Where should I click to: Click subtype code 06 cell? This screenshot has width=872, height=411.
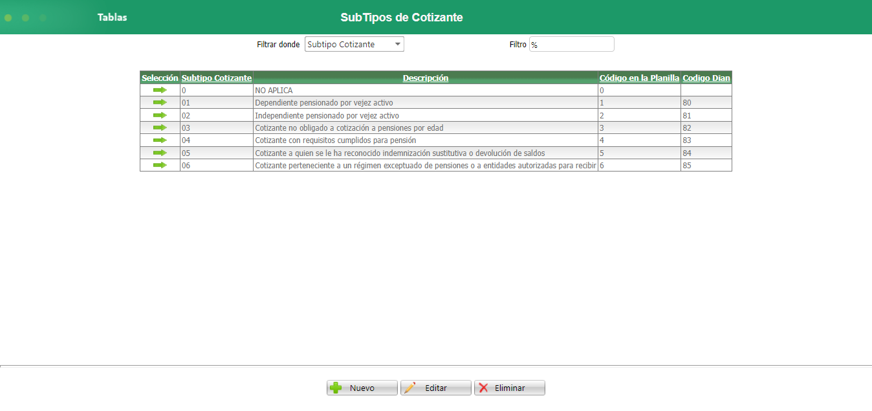pyautogui.click(x=217, y=166)
